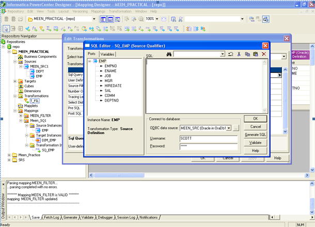Switch to the Ports tab

91,54
